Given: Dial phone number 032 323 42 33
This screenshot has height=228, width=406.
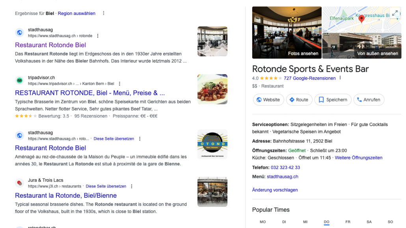Looking at the screenshot, I should pyautogui.click(x=285, y=167).
